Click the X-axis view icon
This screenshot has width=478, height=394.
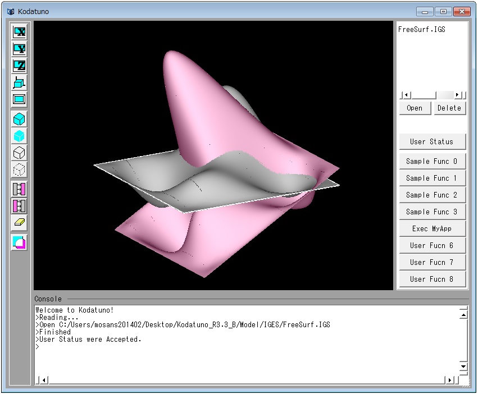coord(20,32)
